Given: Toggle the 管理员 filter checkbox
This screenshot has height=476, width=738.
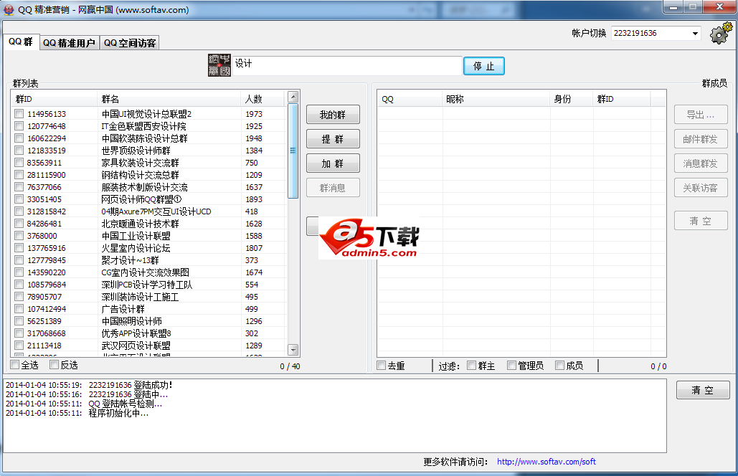Looking at the screenshot, I should pyautogui.click(x=511, y=366).
